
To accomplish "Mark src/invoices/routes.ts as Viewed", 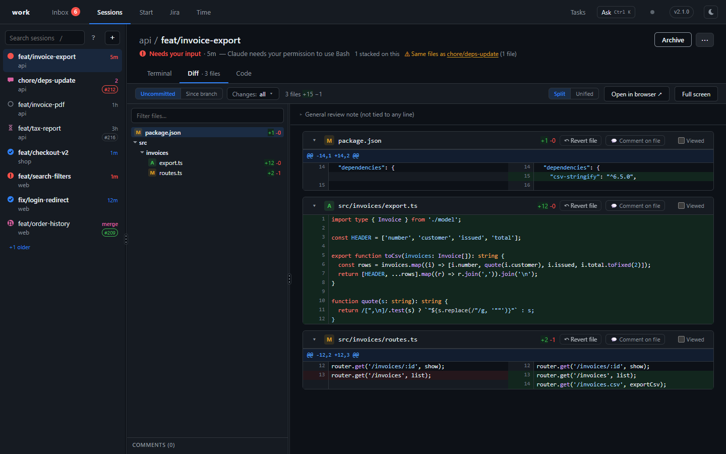I will pyautogui.click(x=682, y=339).
